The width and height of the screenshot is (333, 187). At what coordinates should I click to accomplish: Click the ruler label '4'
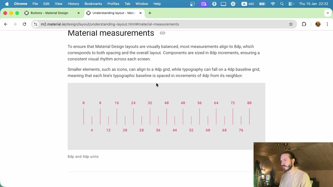(92, 130)
